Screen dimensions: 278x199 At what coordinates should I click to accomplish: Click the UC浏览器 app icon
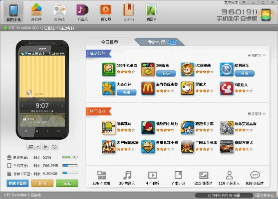(x=187, y=70)
